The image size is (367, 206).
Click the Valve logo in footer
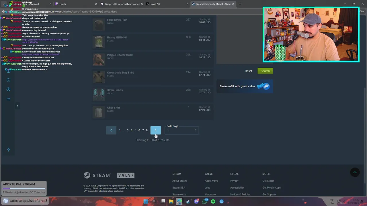click(126, 175)
